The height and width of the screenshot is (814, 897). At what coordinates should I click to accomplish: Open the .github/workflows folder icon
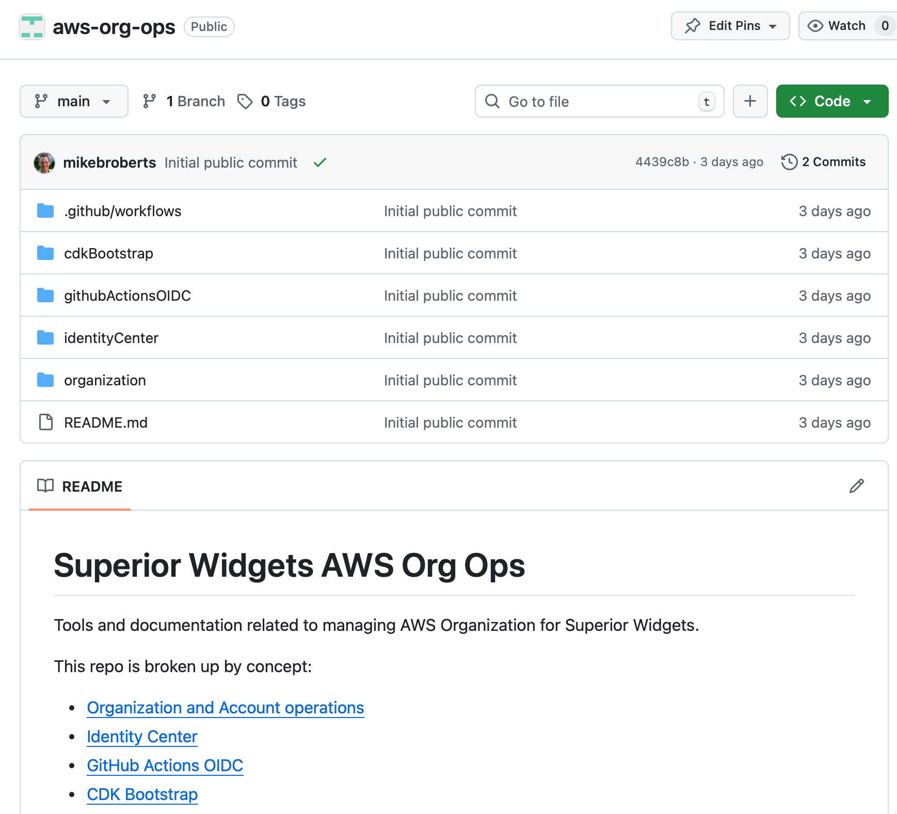click(45, 211)
